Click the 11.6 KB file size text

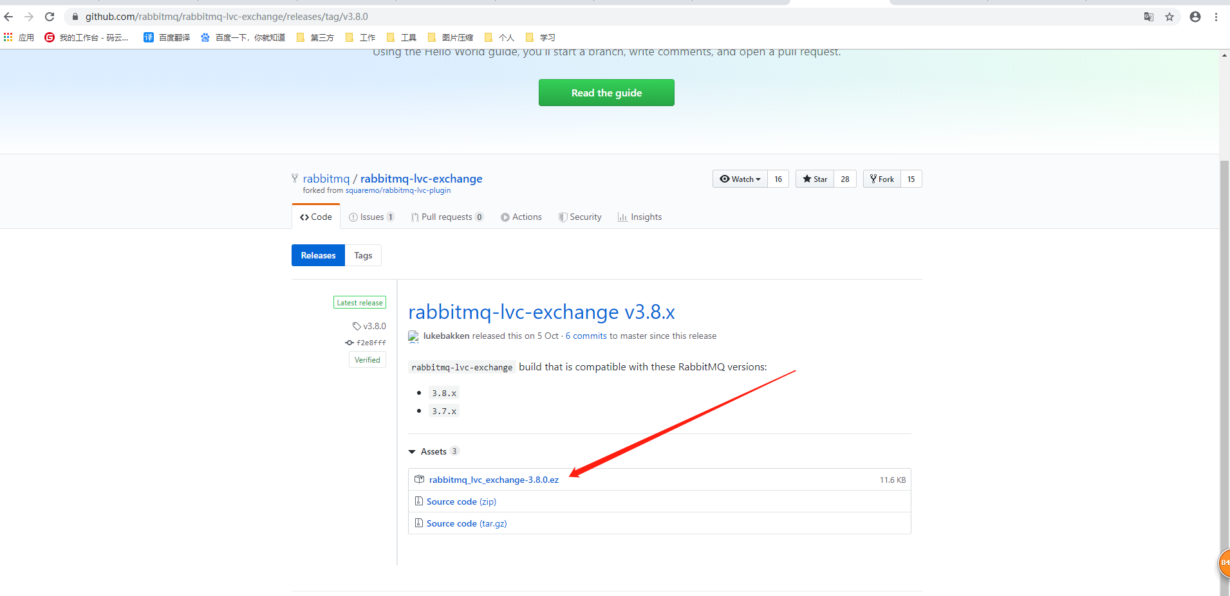point(893,480)
